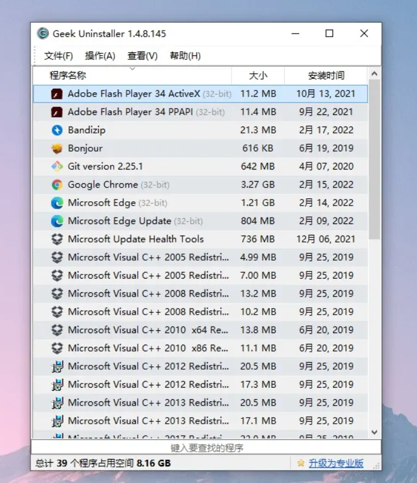The image size is (417, 483).
Task: Sort by 程序名称 column header
Action: 132,75
